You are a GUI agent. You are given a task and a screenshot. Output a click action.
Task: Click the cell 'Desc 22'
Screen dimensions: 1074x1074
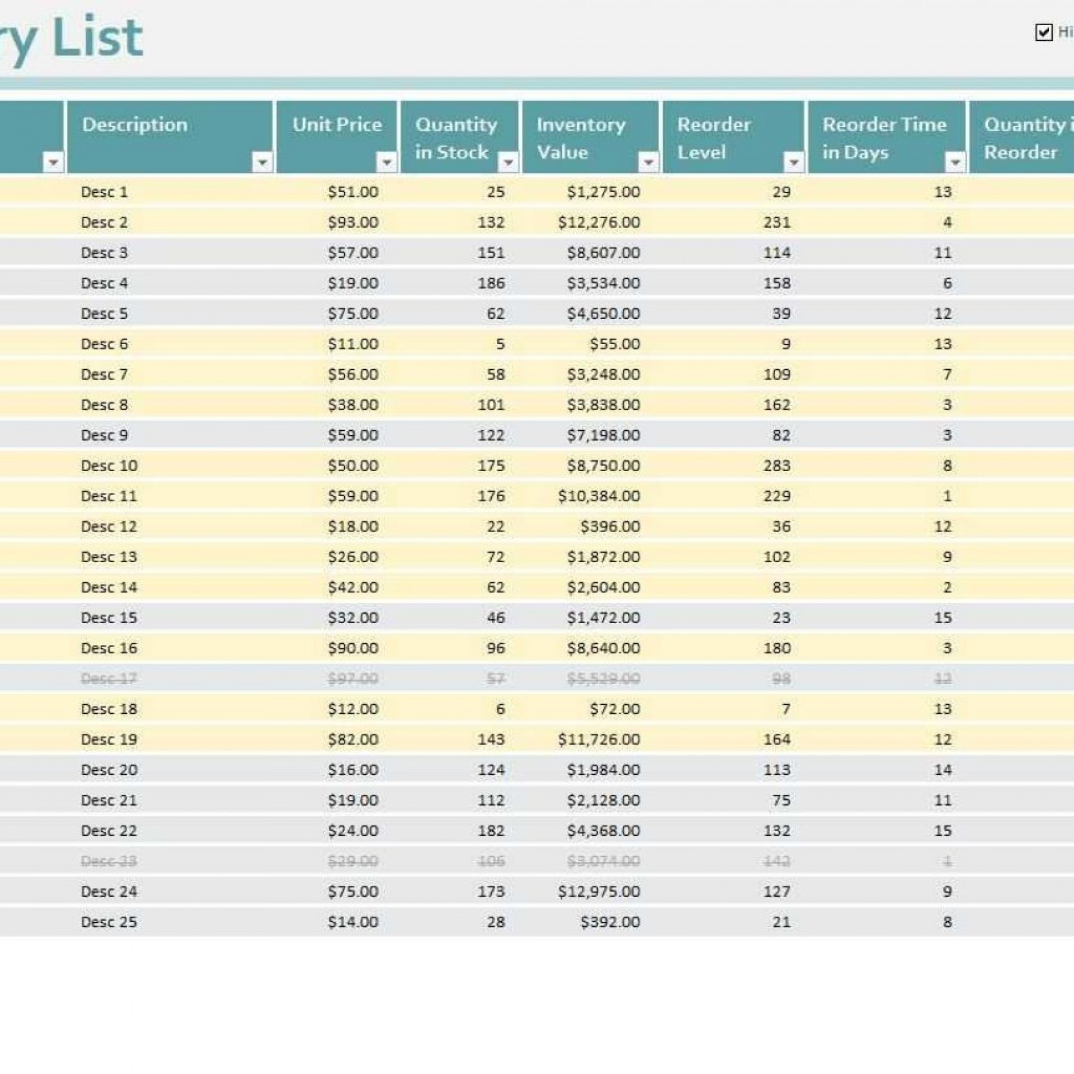(109, 831)
